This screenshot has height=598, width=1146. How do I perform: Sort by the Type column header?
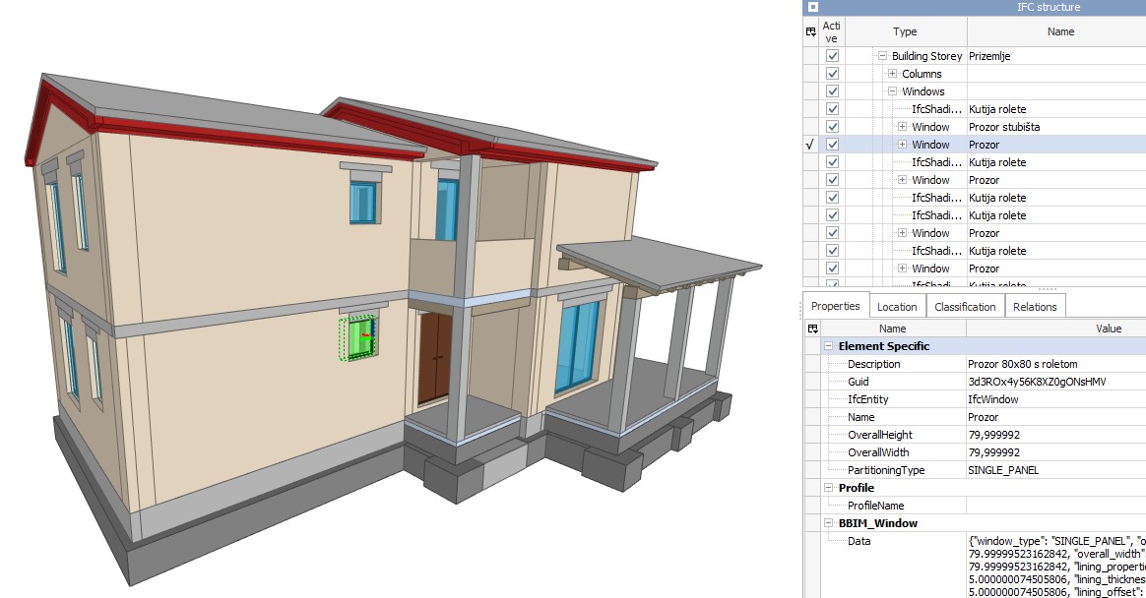[x=904, y=31]
